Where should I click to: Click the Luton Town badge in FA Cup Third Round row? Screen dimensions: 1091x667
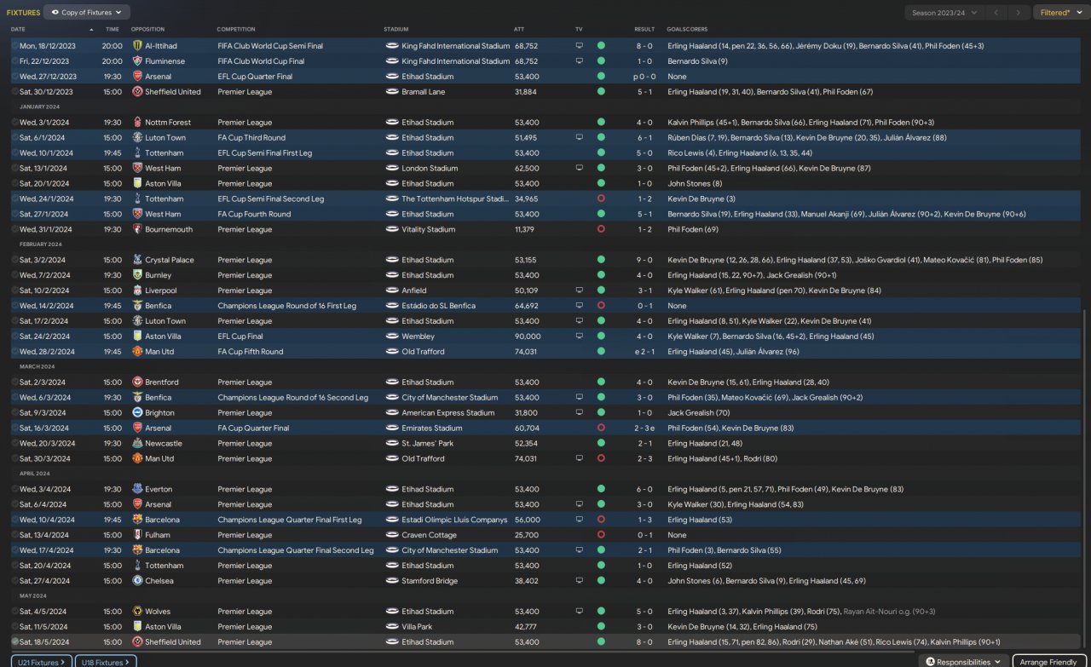pyautogui.click(x=137, y=138)
